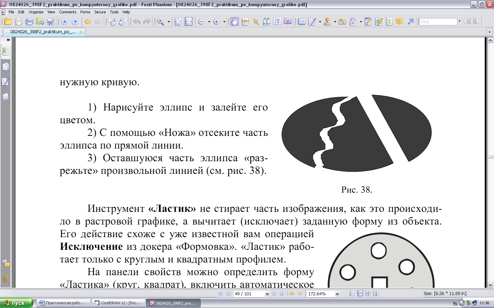
Task: Open the Pages panel in the sidebar
Action: (x=6, y=67)
